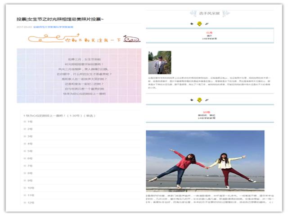This screenshot has width=288, height=216.
Task: Select the radio button for 1号
Action: point(25,121)
